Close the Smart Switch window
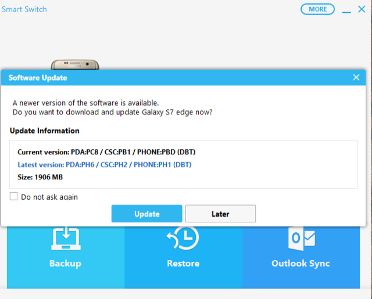This screenshot has width=372, height=299. [x=362, y=9]
